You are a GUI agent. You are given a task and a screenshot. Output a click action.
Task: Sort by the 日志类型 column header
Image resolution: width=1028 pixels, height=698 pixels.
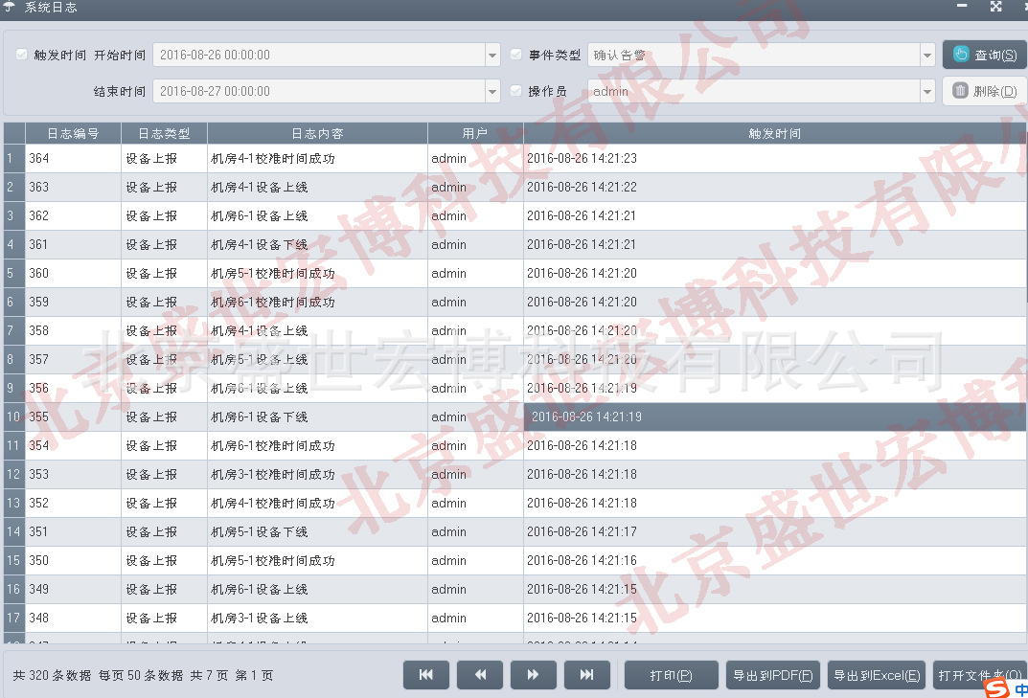pos(165,133)
